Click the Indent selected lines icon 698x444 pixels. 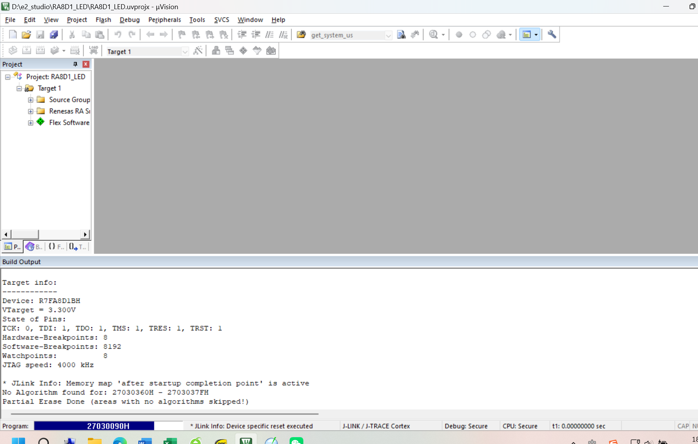coord(242,35)
